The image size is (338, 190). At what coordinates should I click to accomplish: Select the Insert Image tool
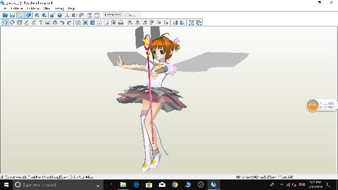pos(48,22)
